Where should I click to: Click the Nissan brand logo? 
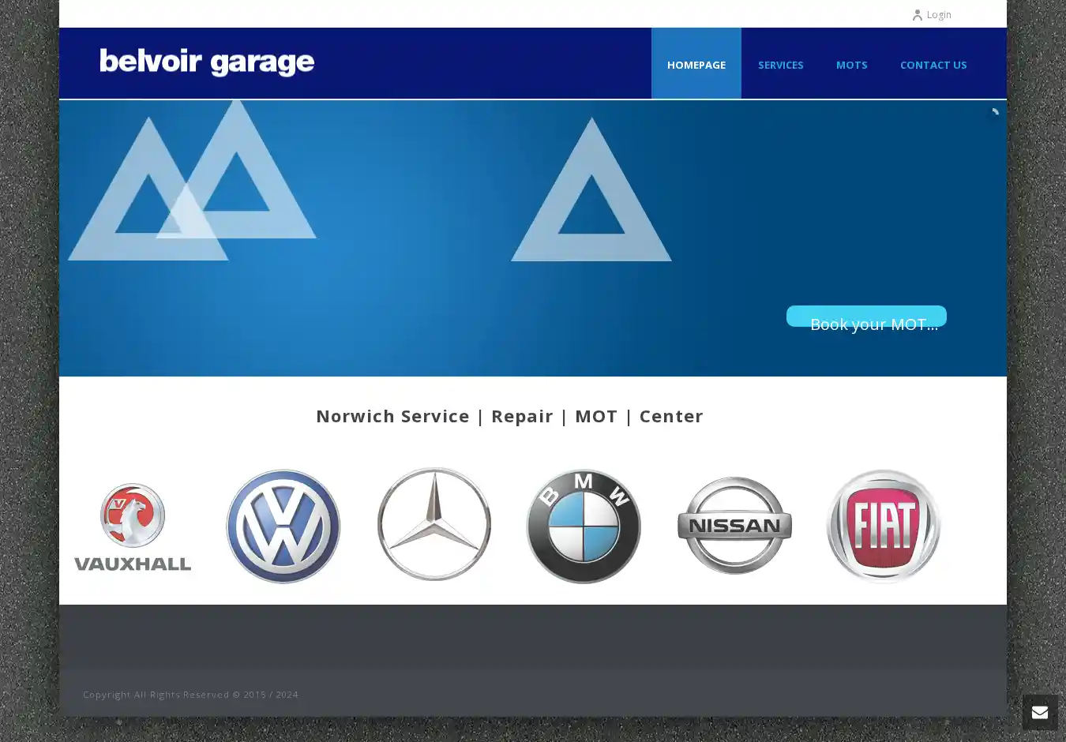[x=734, y=526]
